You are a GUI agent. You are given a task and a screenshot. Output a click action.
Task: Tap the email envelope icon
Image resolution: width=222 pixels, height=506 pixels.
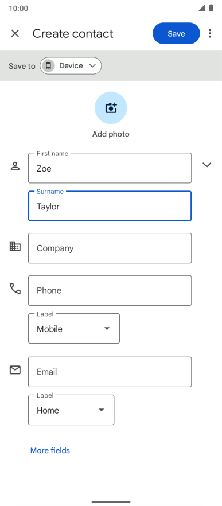15,370
